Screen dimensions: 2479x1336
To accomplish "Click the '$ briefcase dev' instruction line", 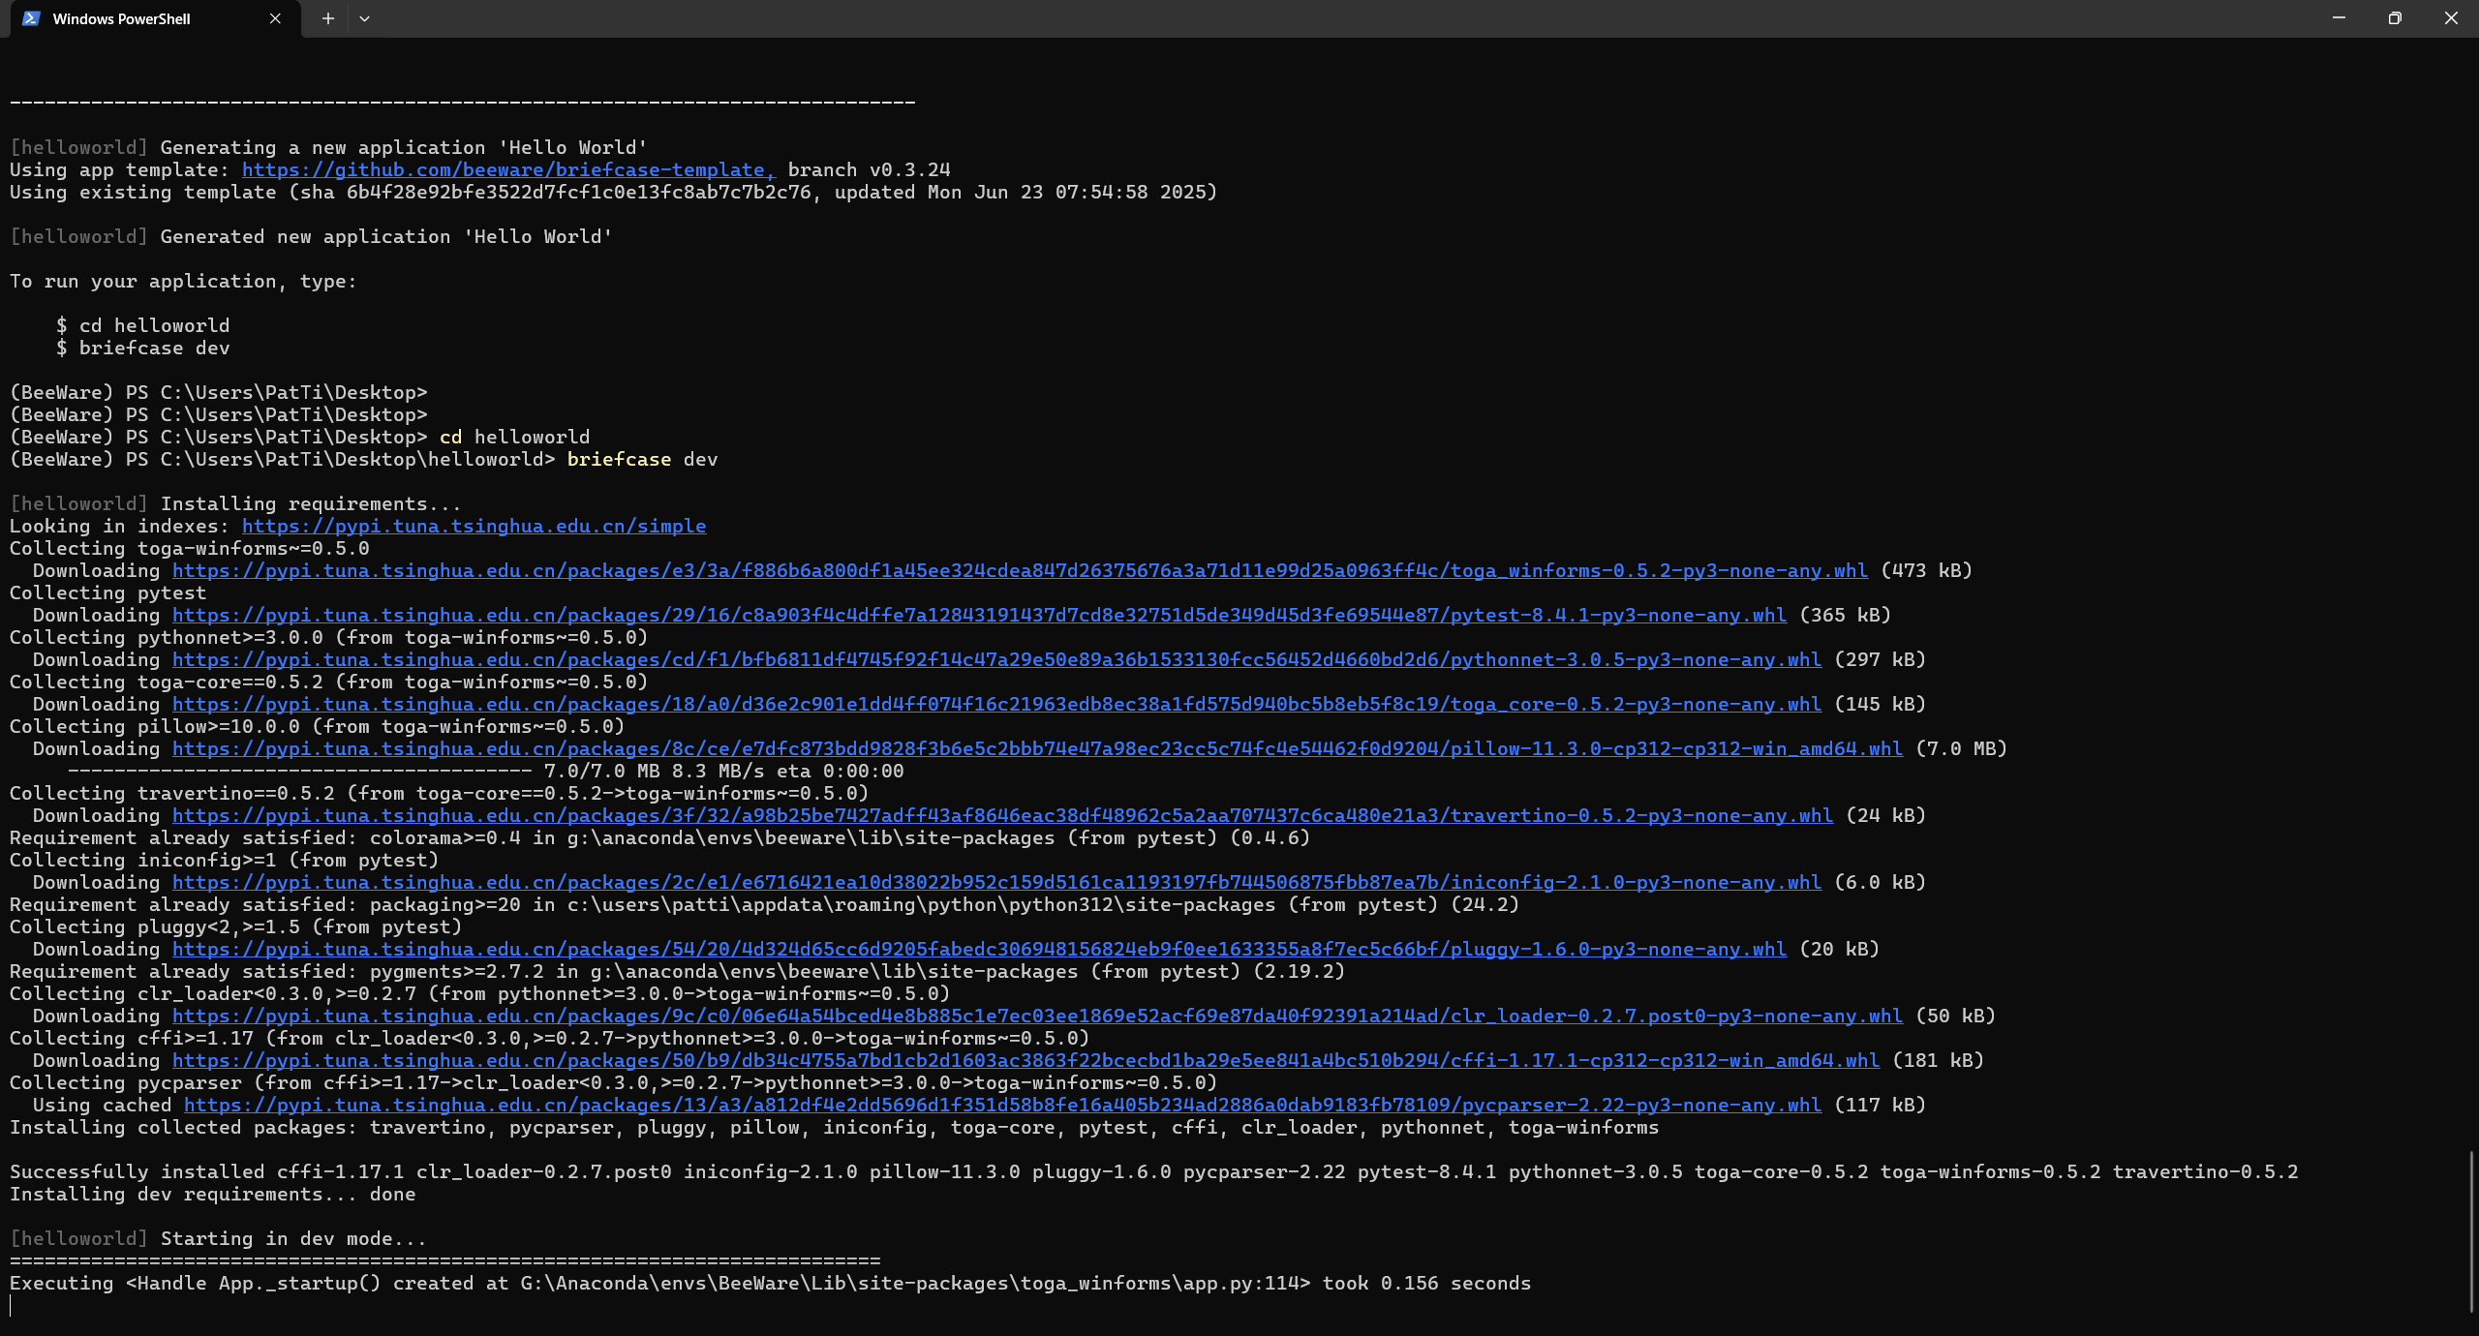I will 142,348.
